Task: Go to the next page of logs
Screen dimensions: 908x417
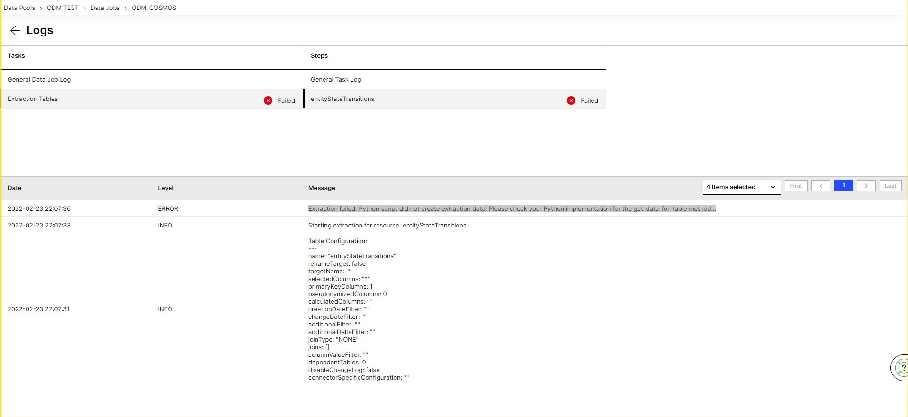Action: pyautogui.click(x=866, y=186)
